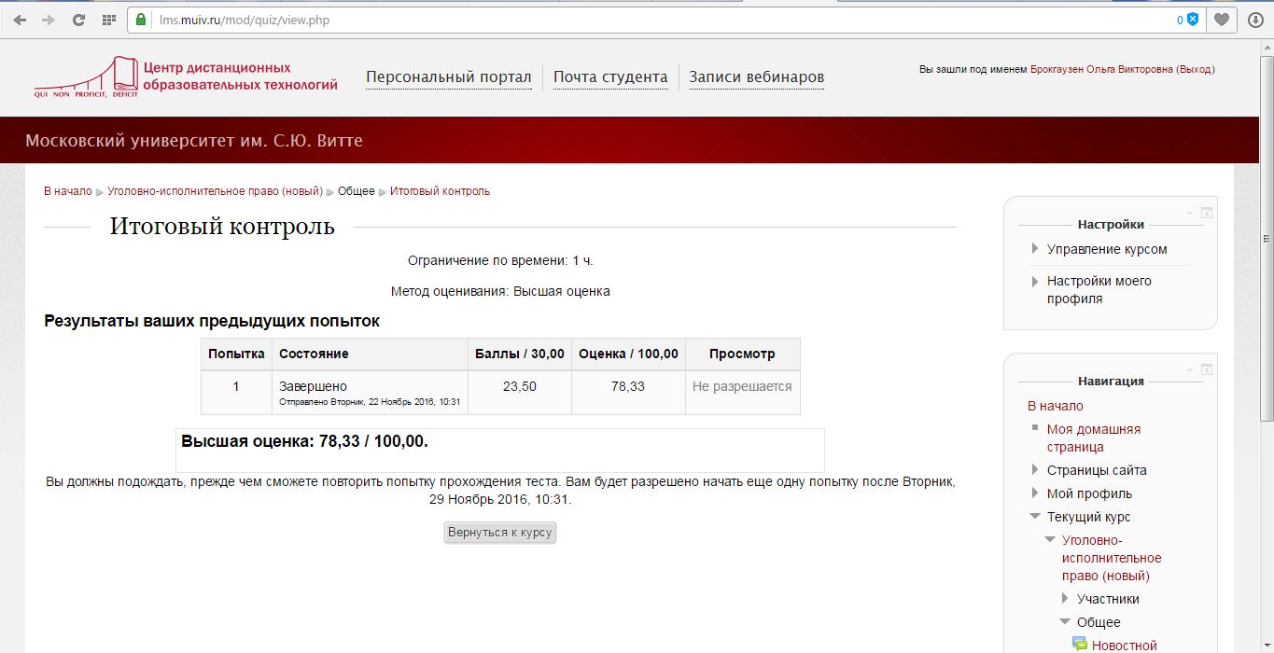Click the green padlock security icon

point(141,20)
